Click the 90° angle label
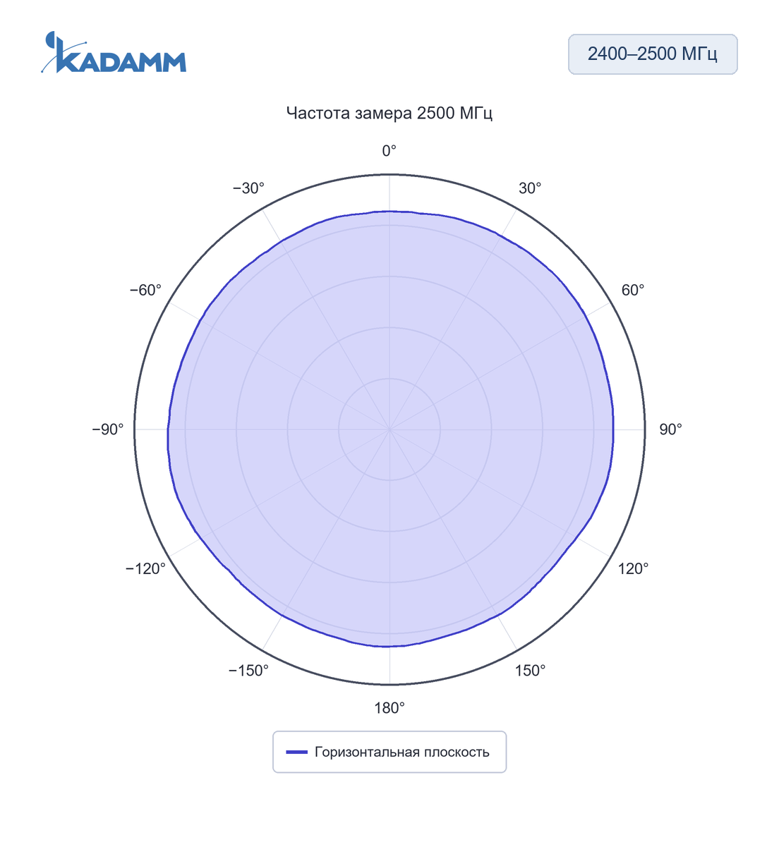This screenshot has height=854, width=779. 670,429
